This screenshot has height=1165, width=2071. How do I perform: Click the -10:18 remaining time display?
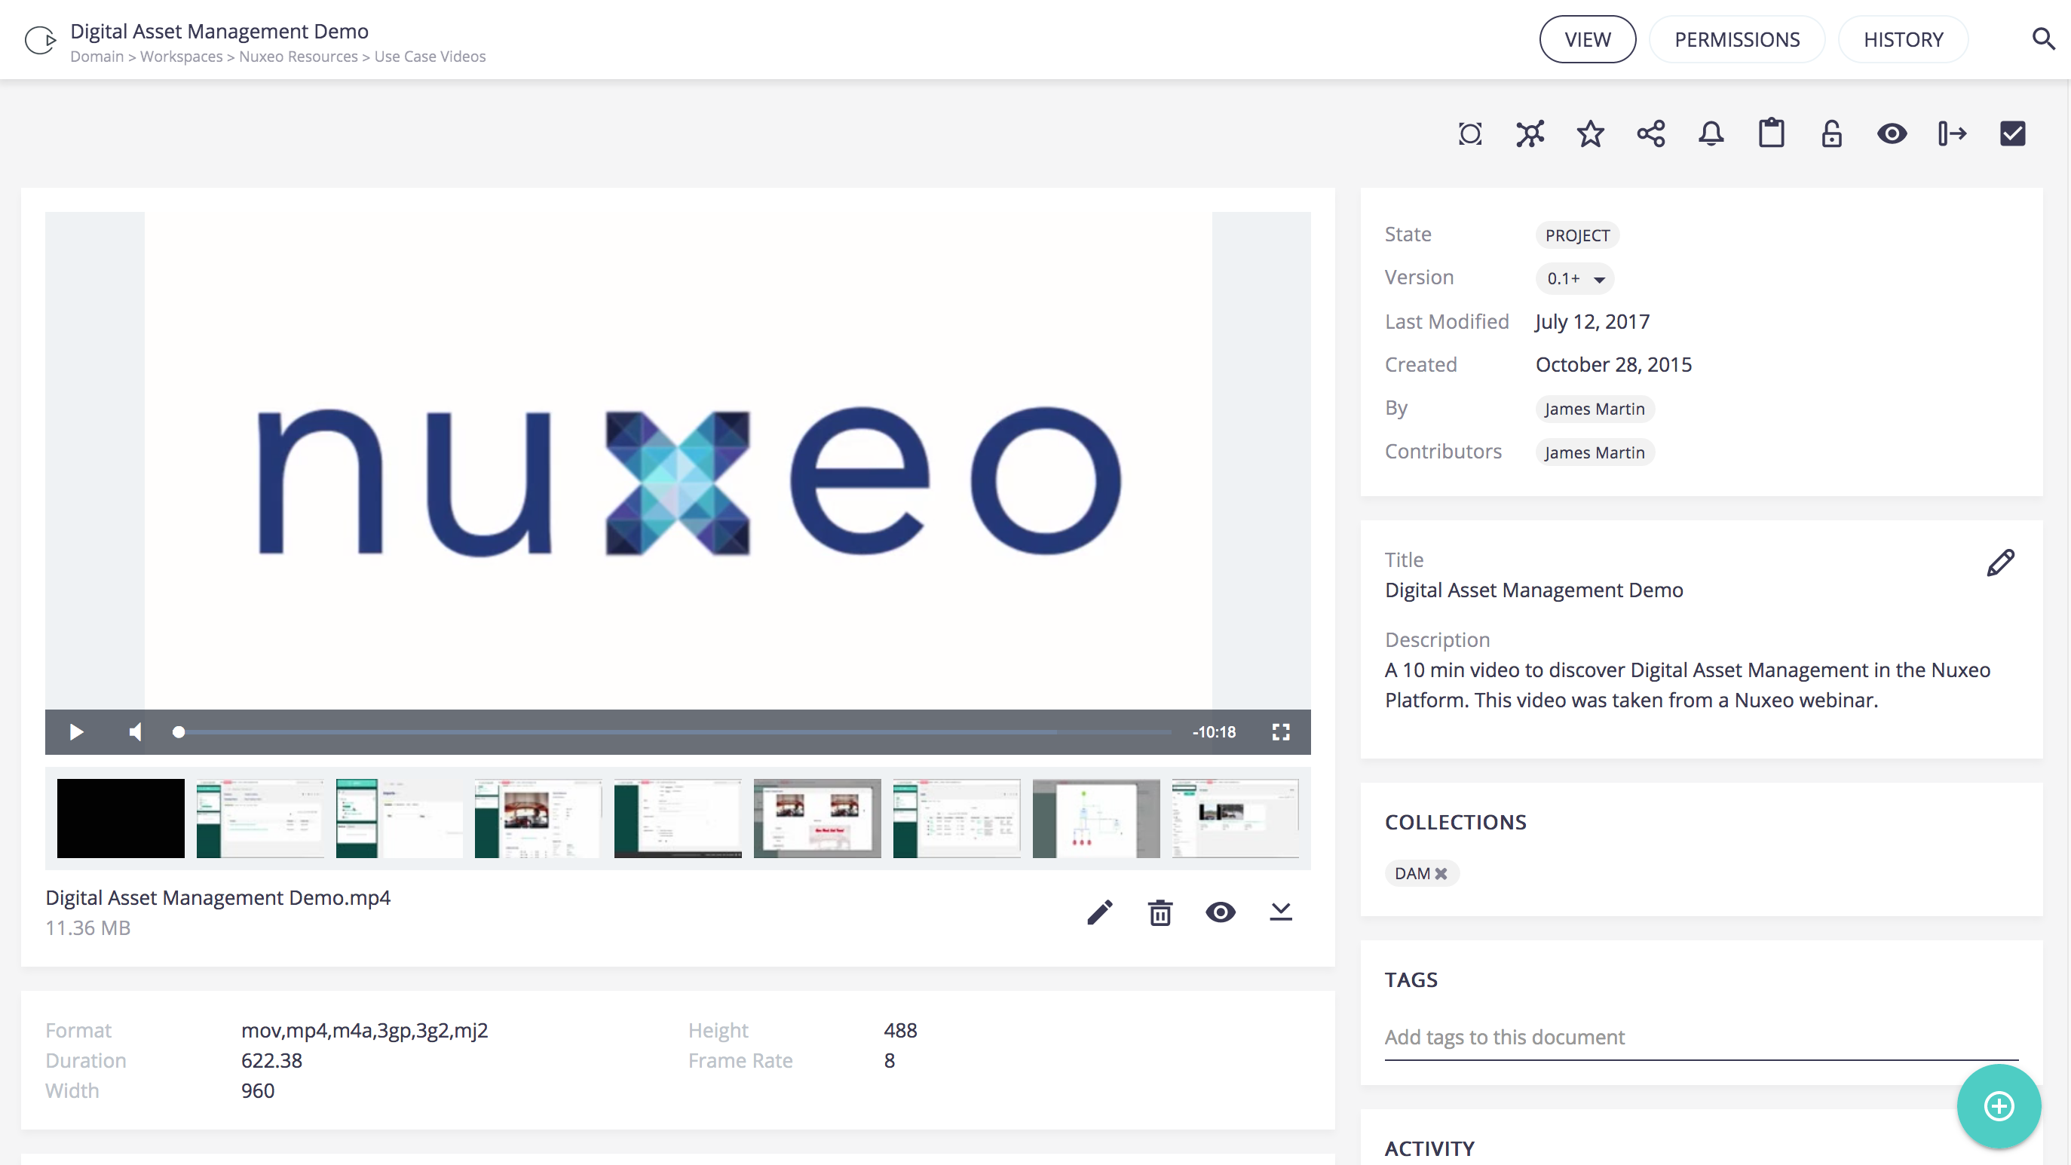[1214, 731]
